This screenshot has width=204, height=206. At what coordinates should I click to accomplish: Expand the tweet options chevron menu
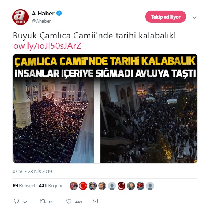click(x=194, y=18)
